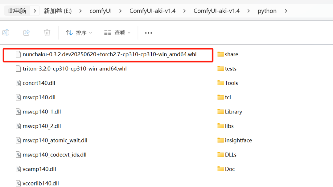The width and height of the screenshot is (333, 187).
Task: Click the tests folder name
Action: (231, 69)
